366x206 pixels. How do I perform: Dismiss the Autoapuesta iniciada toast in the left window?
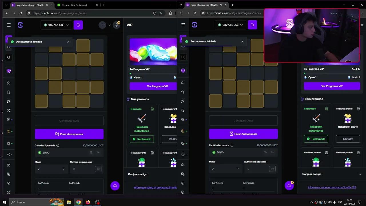[x=68, y=42]
